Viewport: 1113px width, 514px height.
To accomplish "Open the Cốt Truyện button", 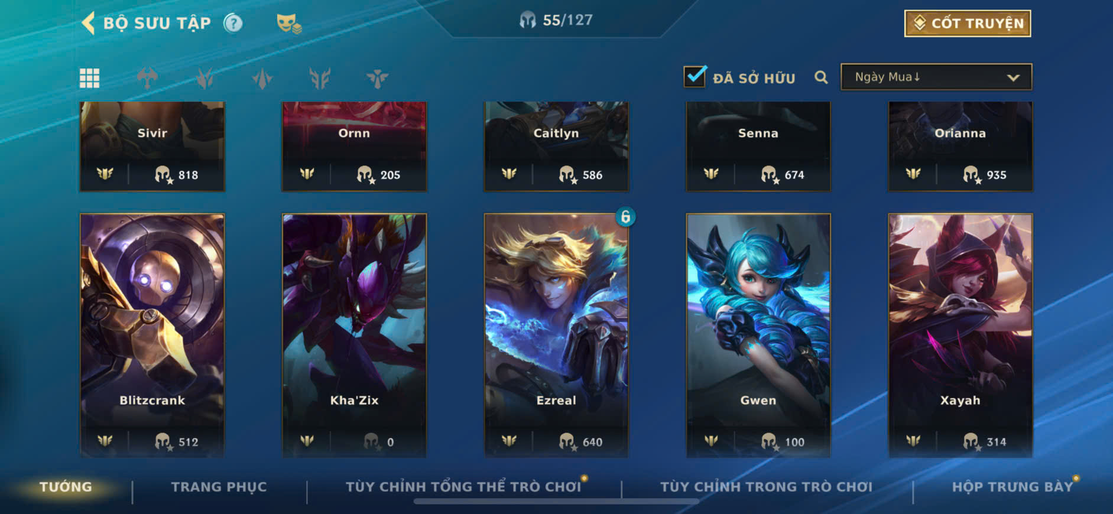I will point(968,23).
